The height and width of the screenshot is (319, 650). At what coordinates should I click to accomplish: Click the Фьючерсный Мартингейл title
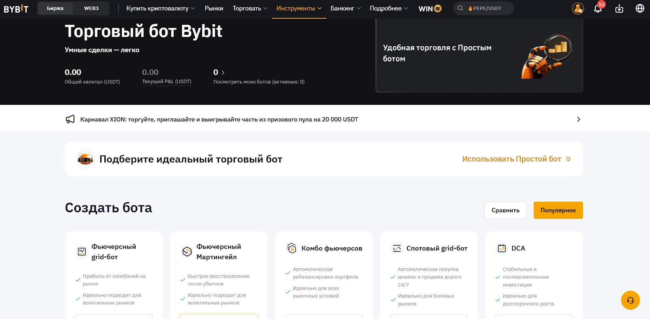pyautogui.click(x=219, y=252)
